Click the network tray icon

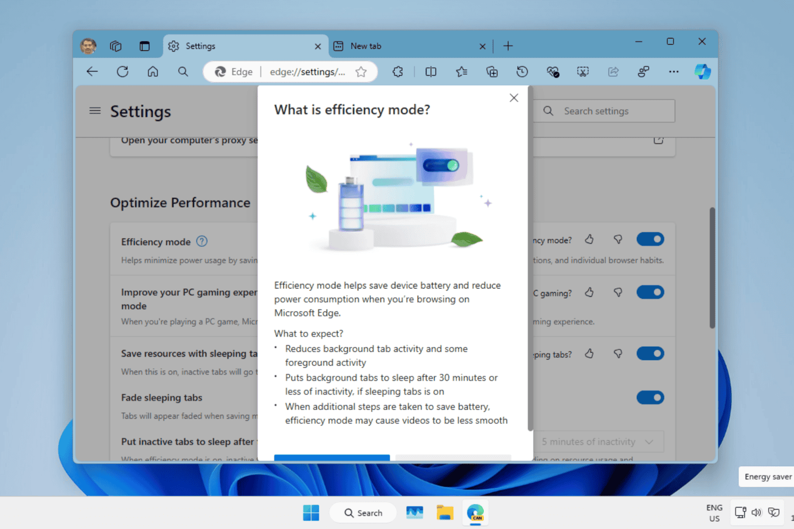[740, 512]
